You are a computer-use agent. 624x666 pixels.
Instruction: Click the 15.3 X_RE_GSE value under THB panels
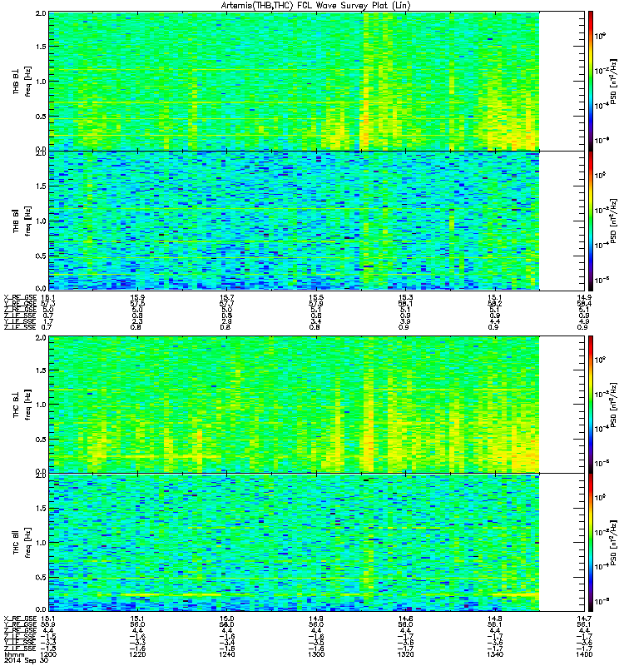coord(405,298)
